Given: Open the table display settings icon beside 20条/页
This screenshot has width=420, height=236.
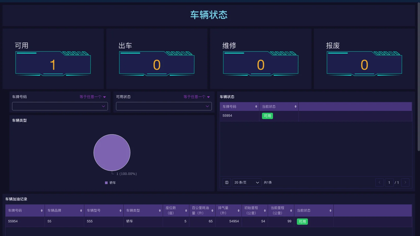Looking at the screenshot, I should 227,183.
